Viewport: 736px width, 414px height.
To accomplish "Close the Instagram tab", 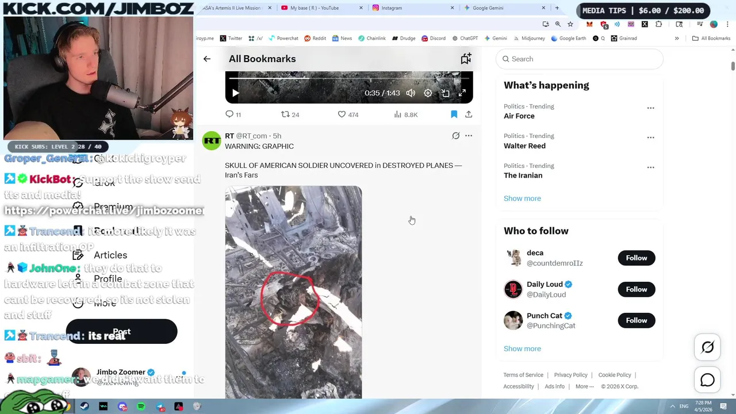I will click(452, 8).
